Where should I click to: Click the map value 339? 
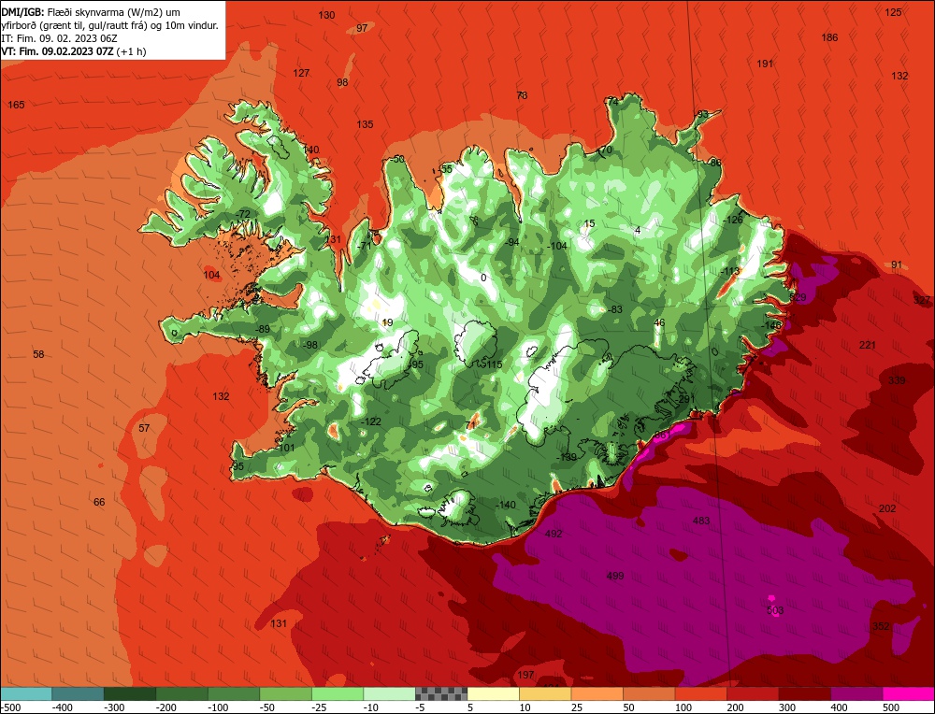point(897,381)
